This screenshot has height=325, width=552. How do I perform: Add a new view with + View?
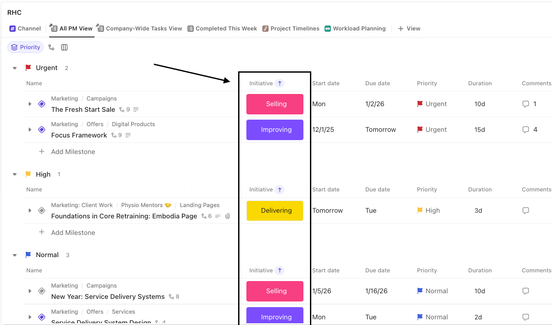click(x=409, y=29)
